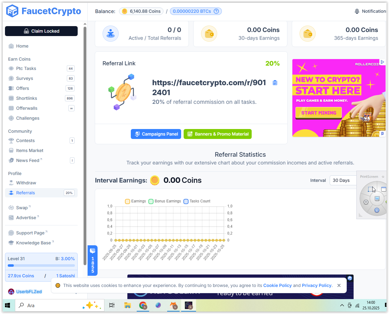
Task: Click the bottom banner ad cube icon
Action: point(350,278)
